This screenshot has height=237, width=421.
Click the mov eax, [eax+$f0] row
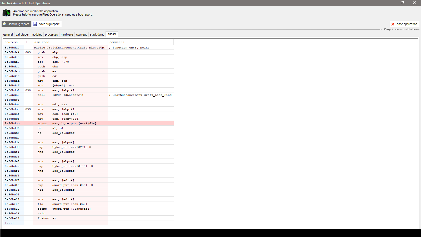click(x=88, y=114)
